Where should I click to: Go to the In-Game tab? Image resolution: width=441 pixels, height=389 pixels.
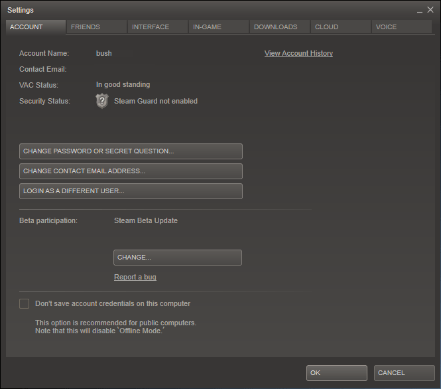coord(218,27)
